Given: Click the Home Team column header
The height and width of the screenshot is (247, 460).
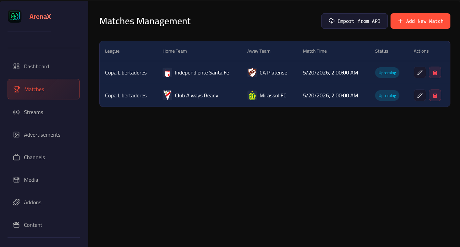Looking at the screenshot, I should pyautogui.click(x=175, y=51).
